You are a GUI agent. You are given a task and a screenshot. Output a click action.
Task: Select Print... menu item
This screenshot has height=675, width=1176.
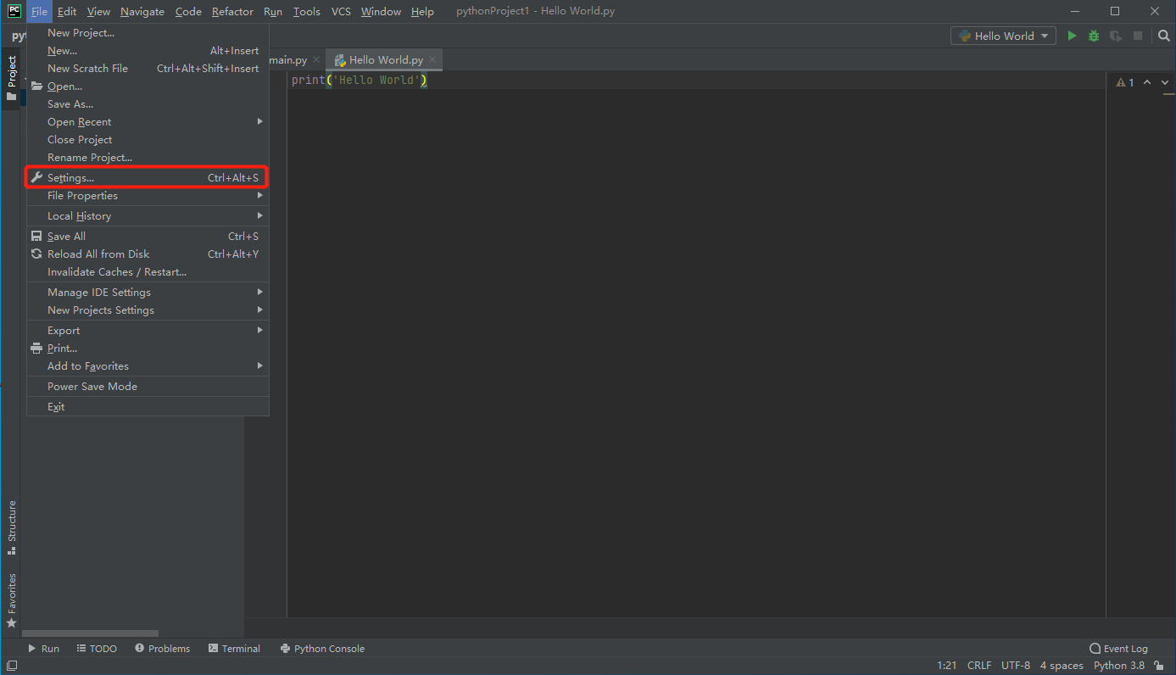pos(148,349)
